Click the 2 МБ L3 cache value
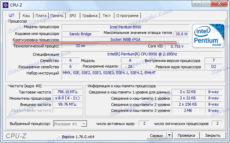Screen dimensions: 230x143 [x=188, y=110]
